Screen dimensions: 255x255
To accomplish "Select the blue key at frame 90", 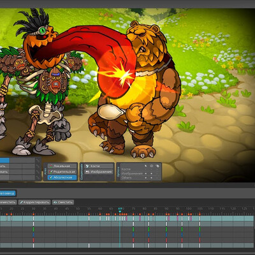I will coord(166,235).
